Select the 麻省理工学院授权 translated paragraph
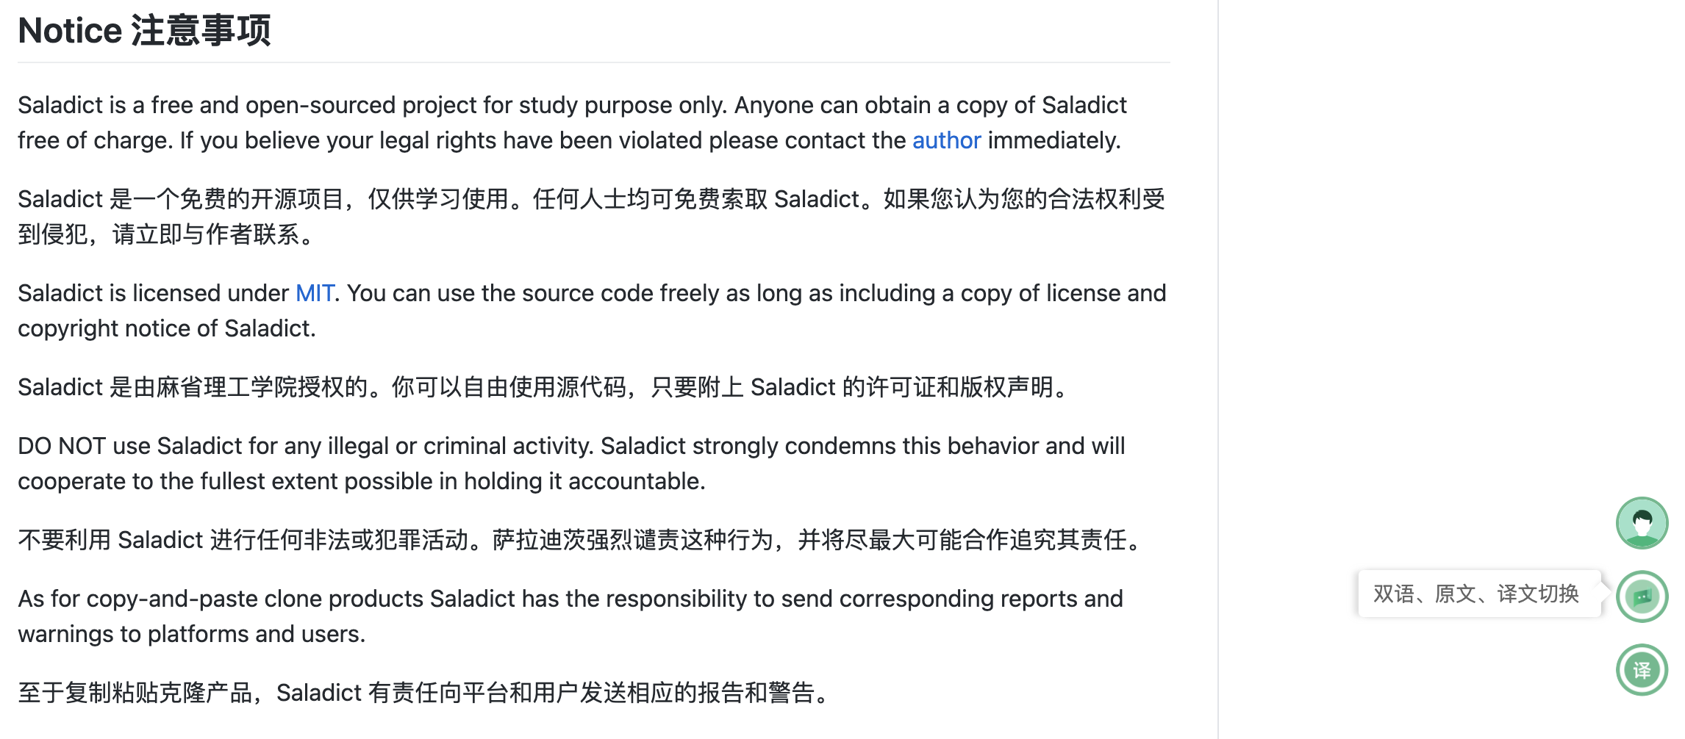The width and height of the screenshot is (1685, 739). [544, 387]
